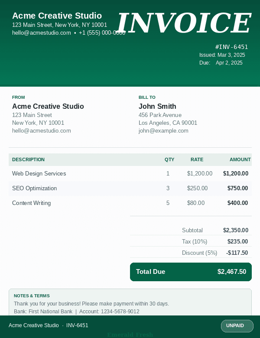Click the john@example.com email
260x338 pixels.
[x=163, y=130]
